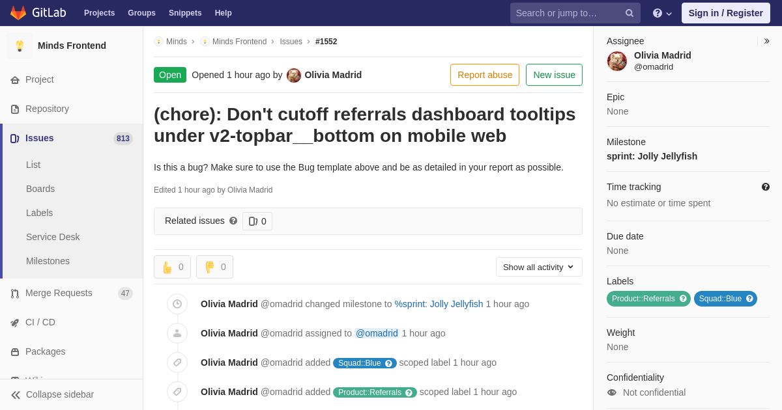Collapse the right sidebar with the double-arrow

766,41
